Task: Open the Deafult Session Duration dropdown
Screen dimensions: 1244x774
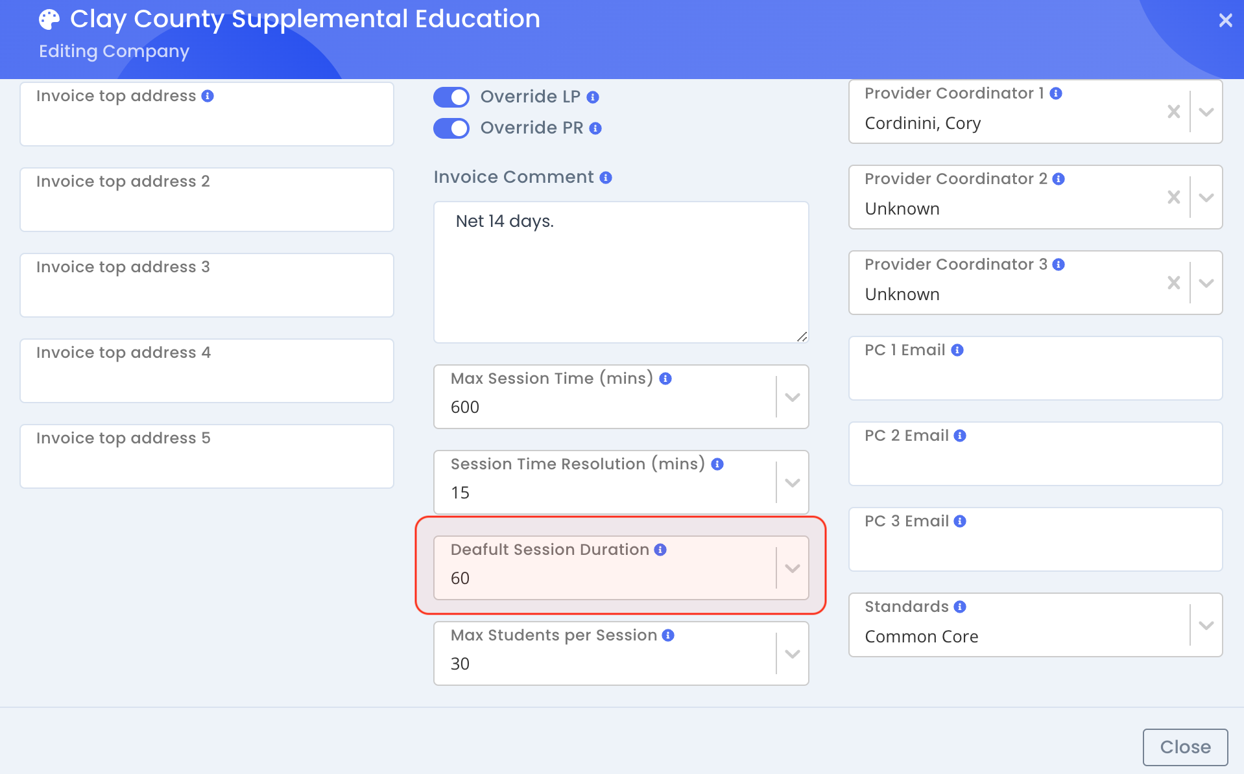Action: [792, 568]
